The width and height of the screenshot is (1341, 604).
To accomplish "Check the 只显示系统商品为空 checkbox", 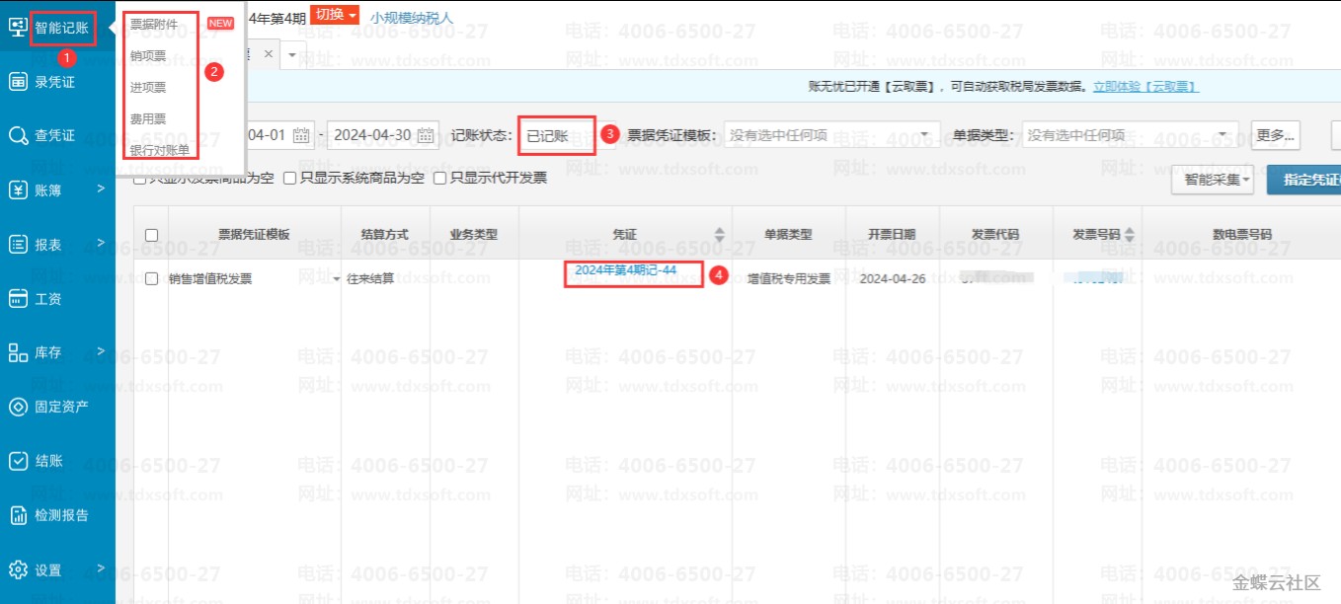I will (290, 179).
